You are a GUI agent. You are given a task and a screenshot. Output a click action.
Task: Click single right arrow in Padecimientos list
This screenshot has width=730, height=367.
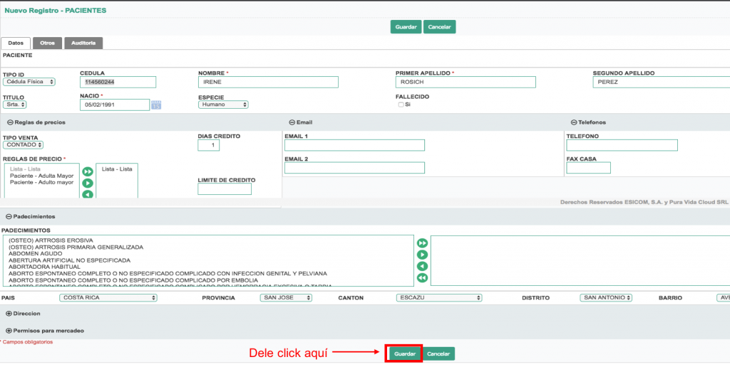pyautogui.click(x=422, y=255)
